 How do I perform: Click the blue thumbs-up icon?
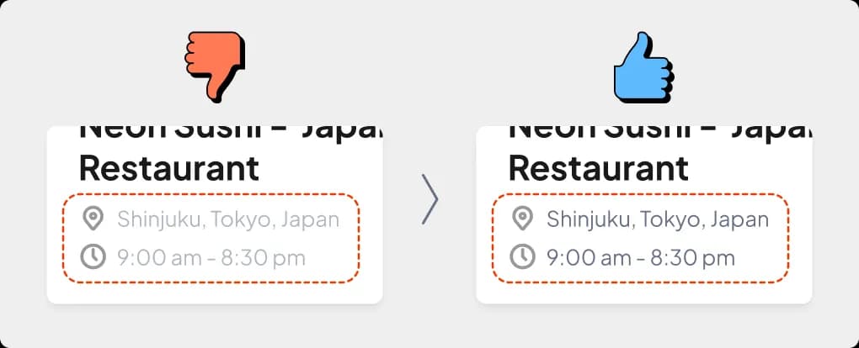[x=644, y=66]
